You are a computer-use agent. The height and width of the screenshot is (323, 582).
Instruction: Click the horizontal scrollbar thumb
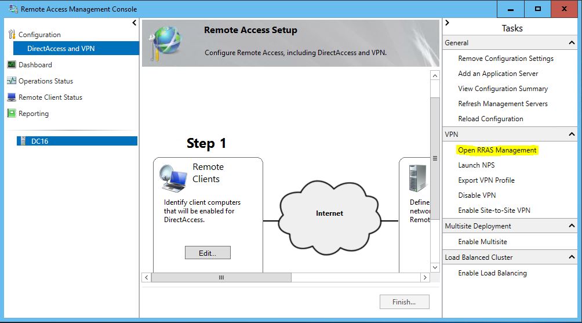[221, 277]
